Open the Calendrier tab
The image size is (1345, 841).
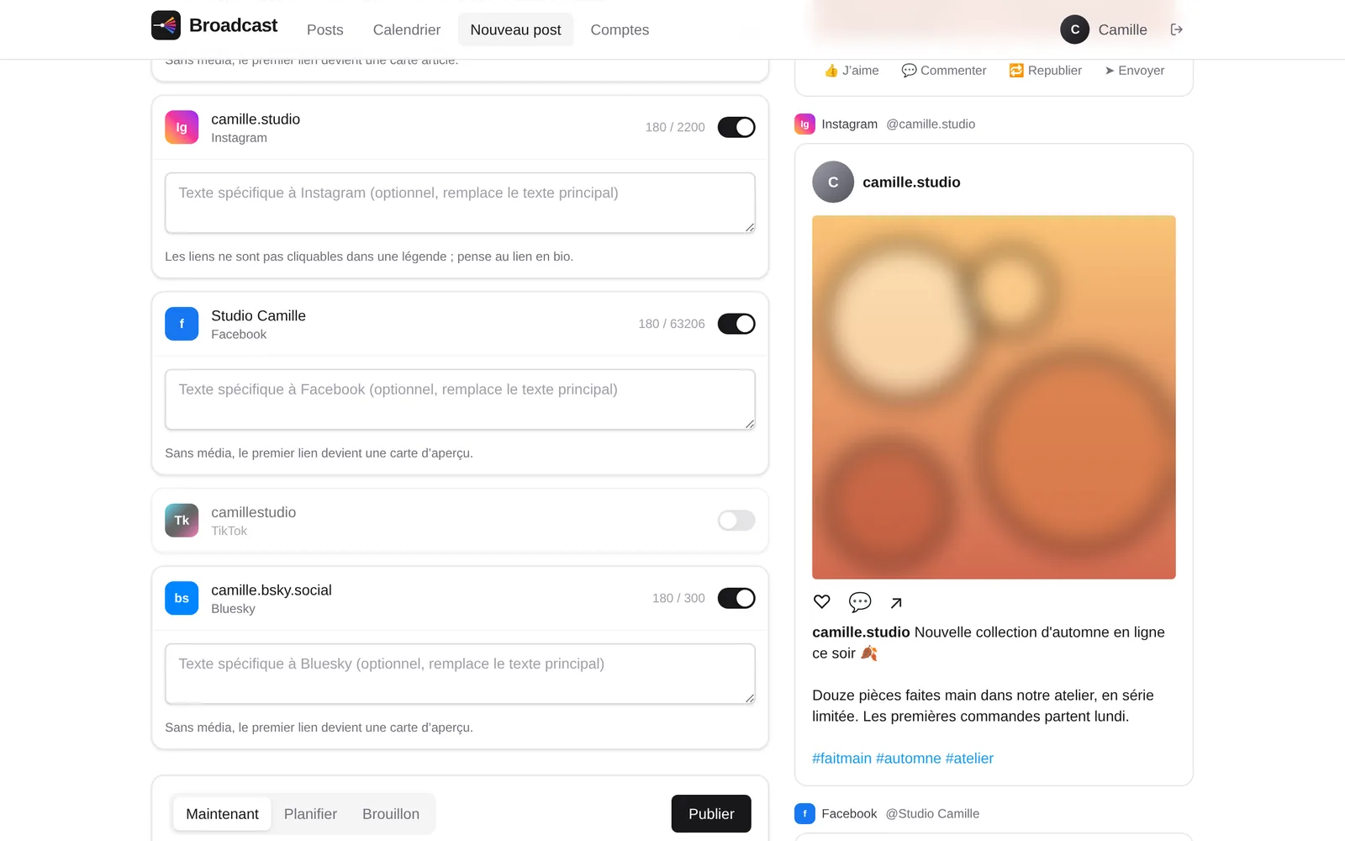coord(407,29)
